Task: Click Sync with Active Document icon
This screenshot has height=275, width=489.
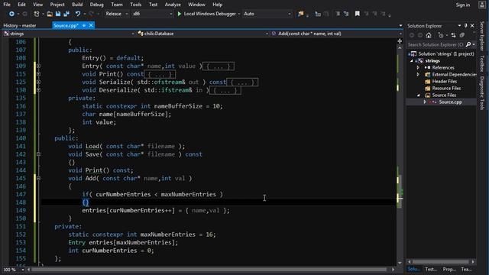Action: [x=453, y=35]
